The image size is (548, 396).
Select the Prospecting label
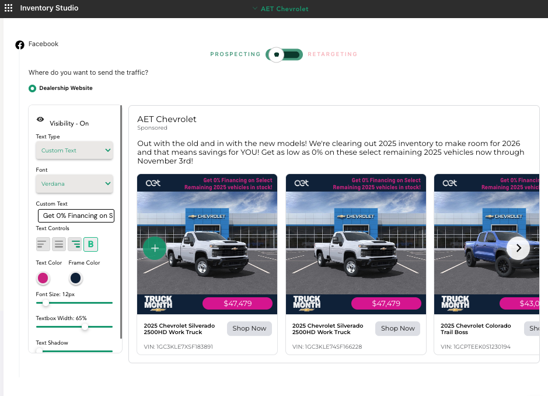click(x=235, y=54)
